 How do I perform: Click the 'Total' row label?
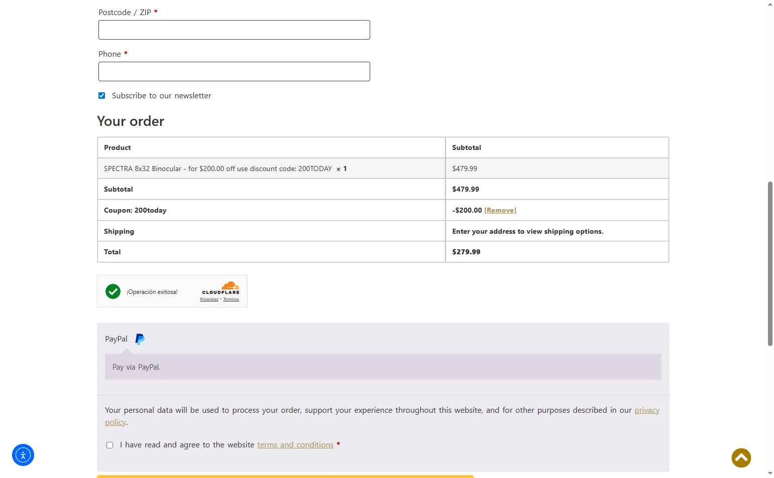pos(113,252)
